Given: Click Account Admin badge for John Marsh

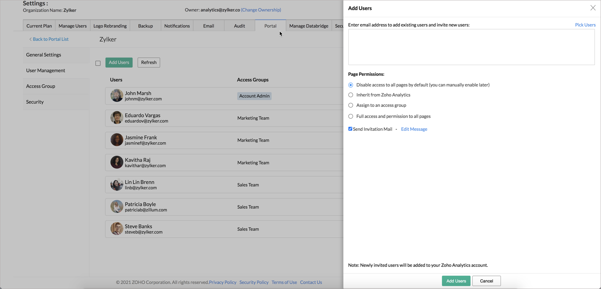Looking at the screenshot, I should (254, 96).
